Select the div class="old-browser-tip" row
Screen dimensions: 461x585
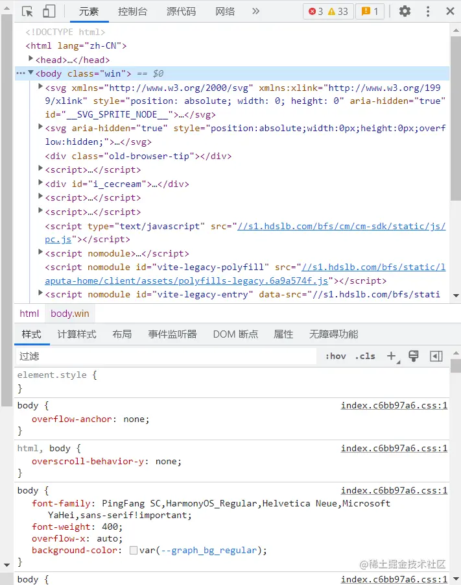point(138,156)
